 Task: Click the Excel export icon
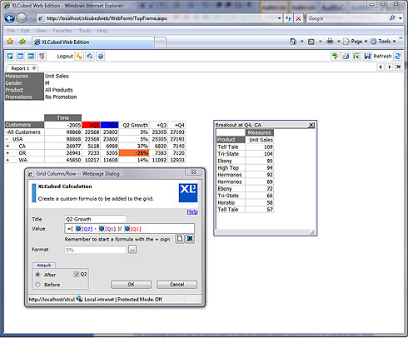356,56
